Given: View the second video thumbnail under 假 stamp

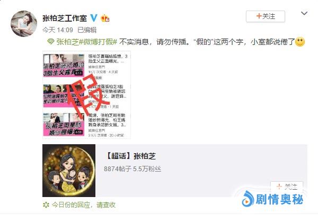Looking at the screenshot, I should coord(64,96).
